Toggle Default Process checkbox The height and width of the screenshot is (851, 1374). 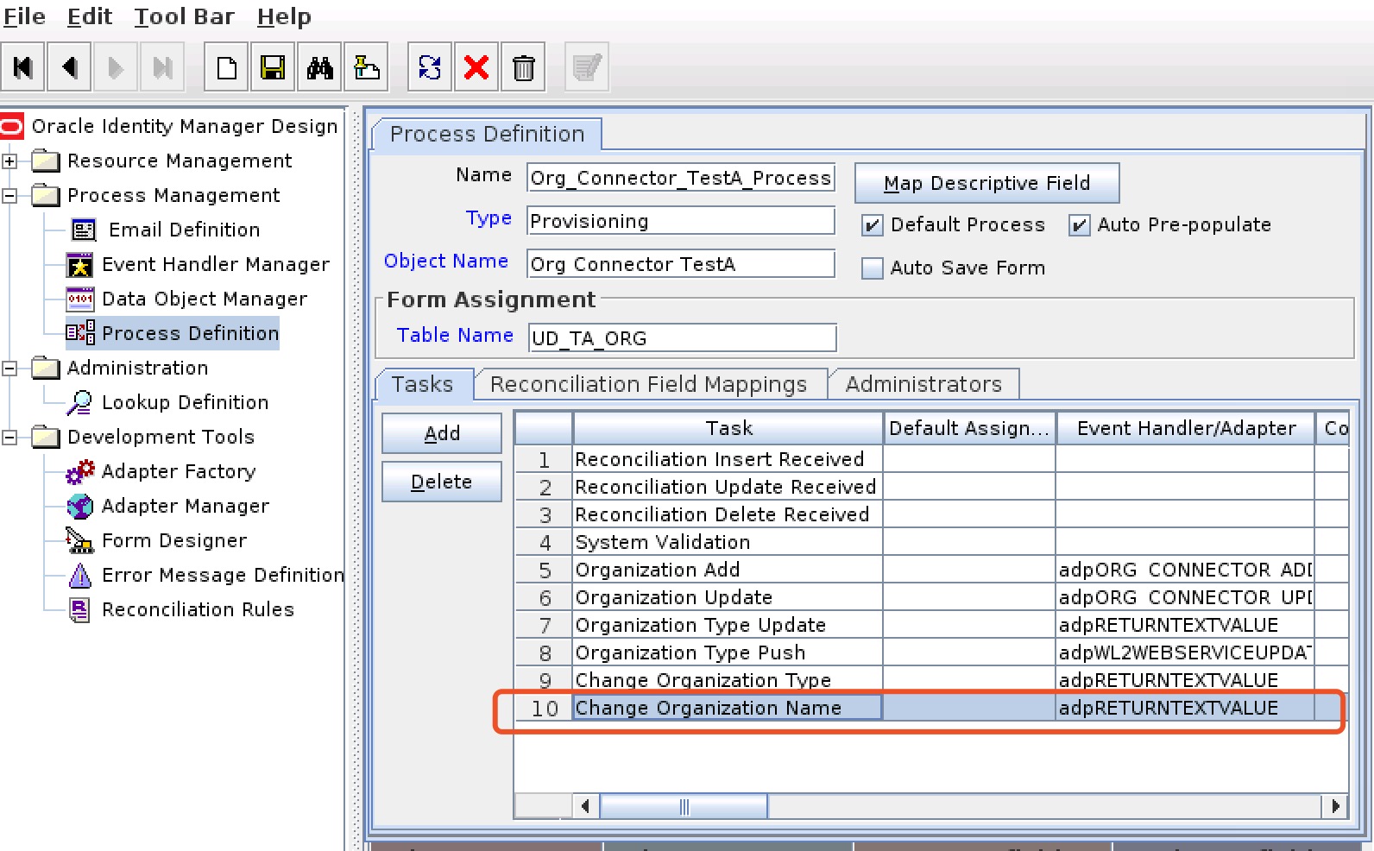pyautogui.click(x=873, y=225)
